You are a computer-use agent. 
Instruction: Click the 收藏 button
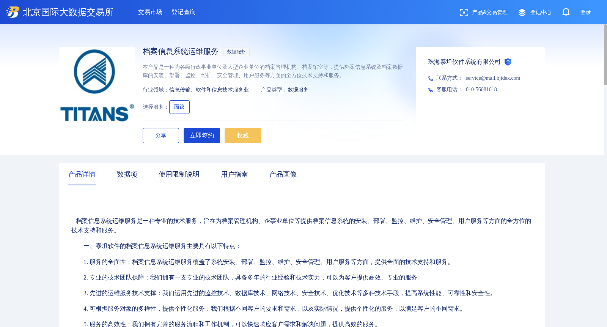click(x=243, y=136)
